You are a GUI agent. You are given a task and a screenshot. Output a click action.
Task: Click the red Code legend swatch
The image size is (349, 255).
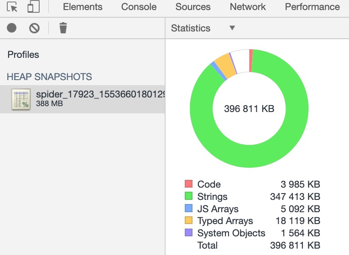pyautogui.click(x=188, y=184)
